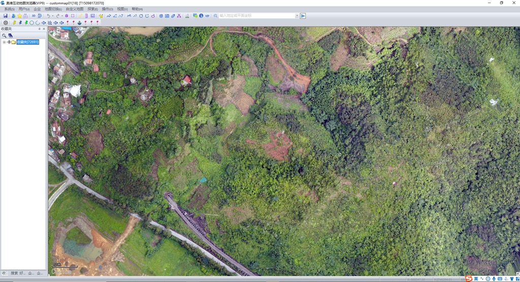
Task: Click the address or coordinate search field
Action: [x=257, y=16]
